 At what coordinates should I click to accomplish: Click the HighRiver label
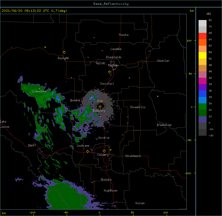(111, 191)
